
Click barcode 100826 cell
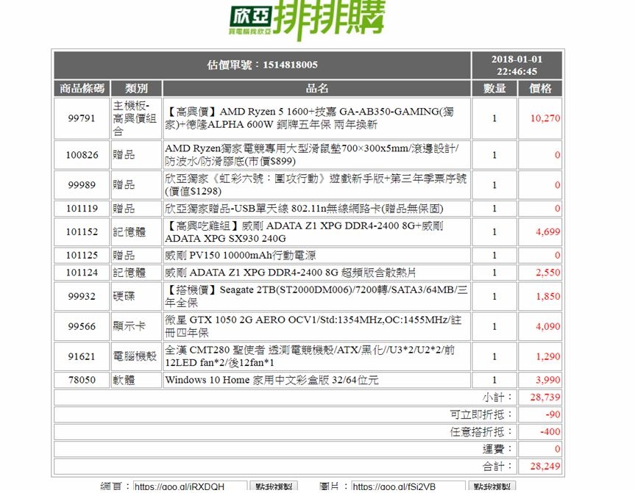(x=82, y=154)
